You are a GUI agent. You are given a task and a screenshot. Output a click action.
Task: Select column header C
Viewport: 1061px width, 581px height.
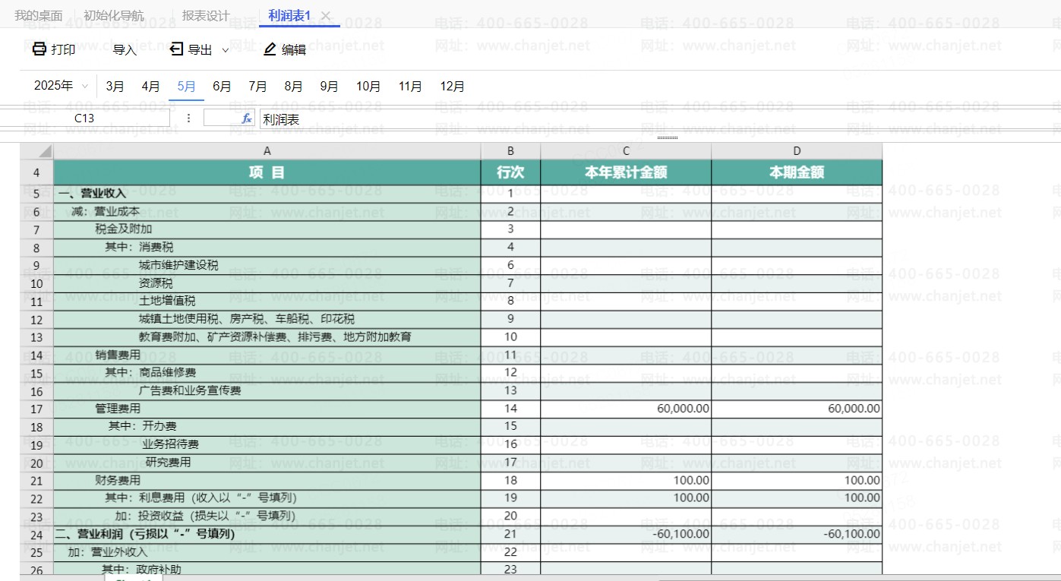pos(627,151)
